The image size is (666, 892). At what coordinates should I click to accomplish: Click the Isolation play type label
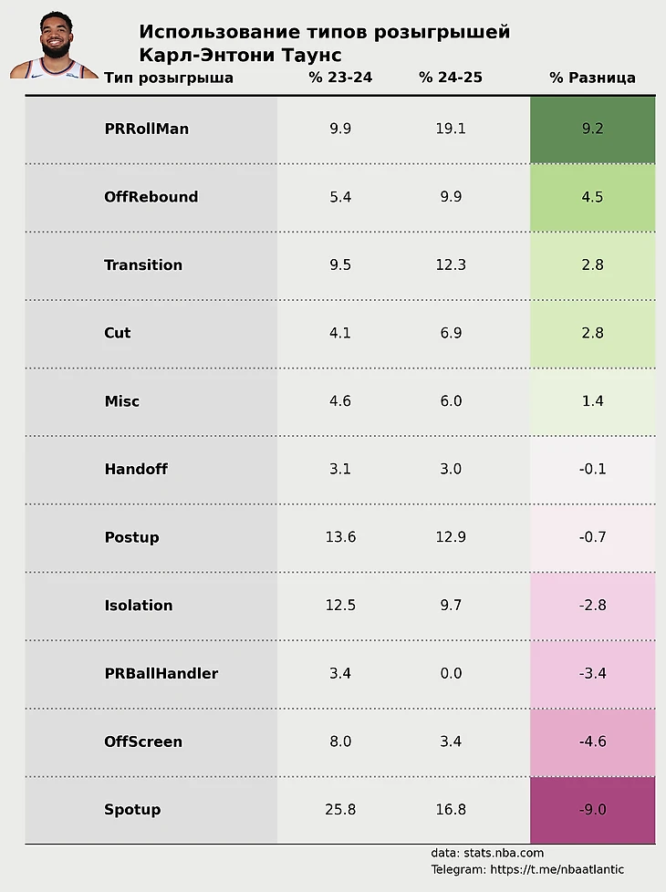point(139,606)
